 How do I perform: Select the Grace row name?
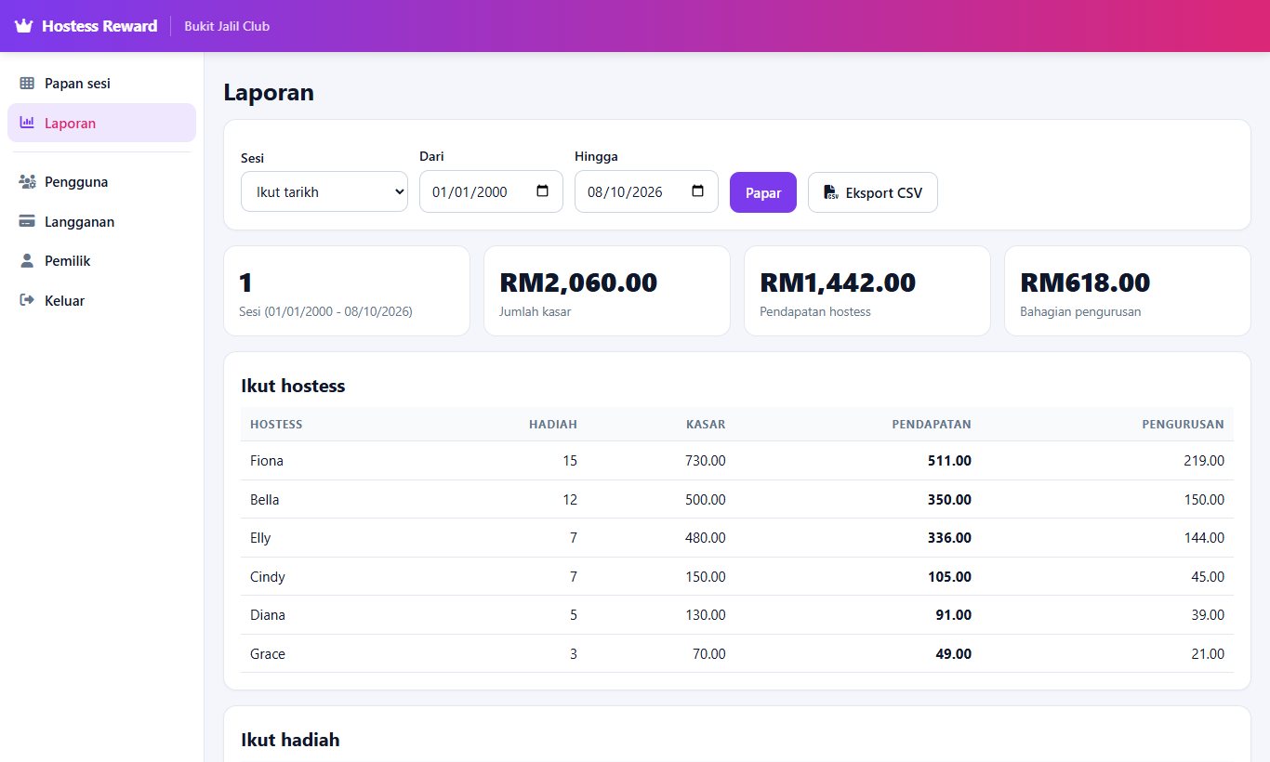268,654
